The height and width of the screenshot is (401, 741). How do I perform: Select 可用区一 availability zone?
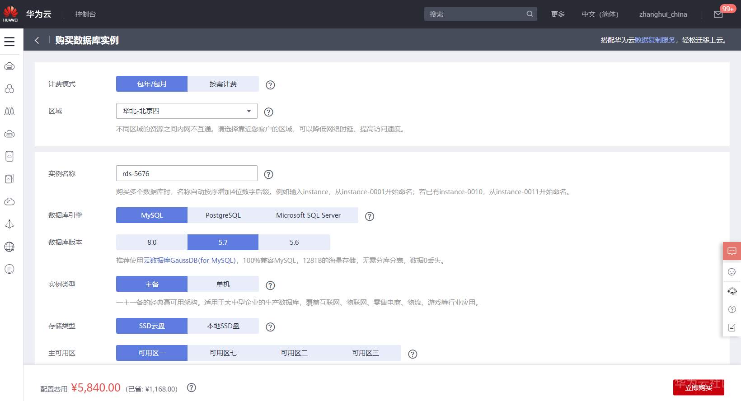(152, 353)
